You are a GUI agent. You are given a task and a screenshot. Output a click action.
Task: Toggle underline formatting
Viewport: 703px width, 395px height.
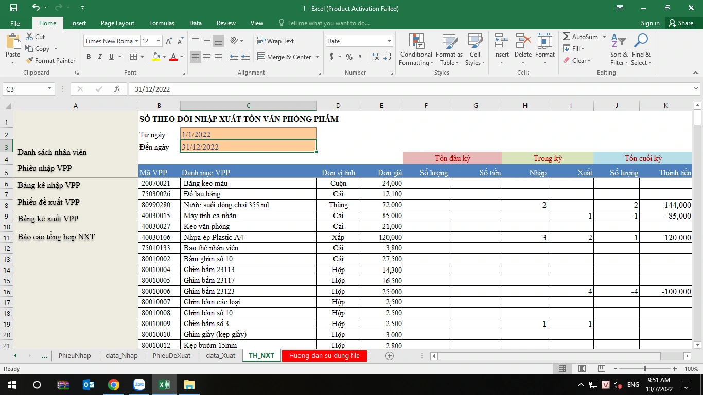(111, 57)
